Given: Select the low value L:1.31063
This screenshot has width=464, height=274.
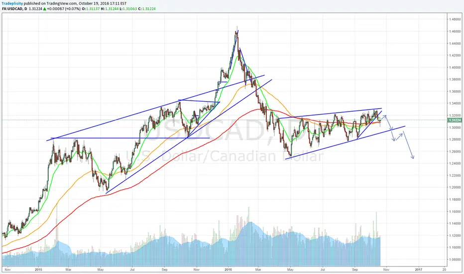Looking at the screenshot, I should point(128,8).
